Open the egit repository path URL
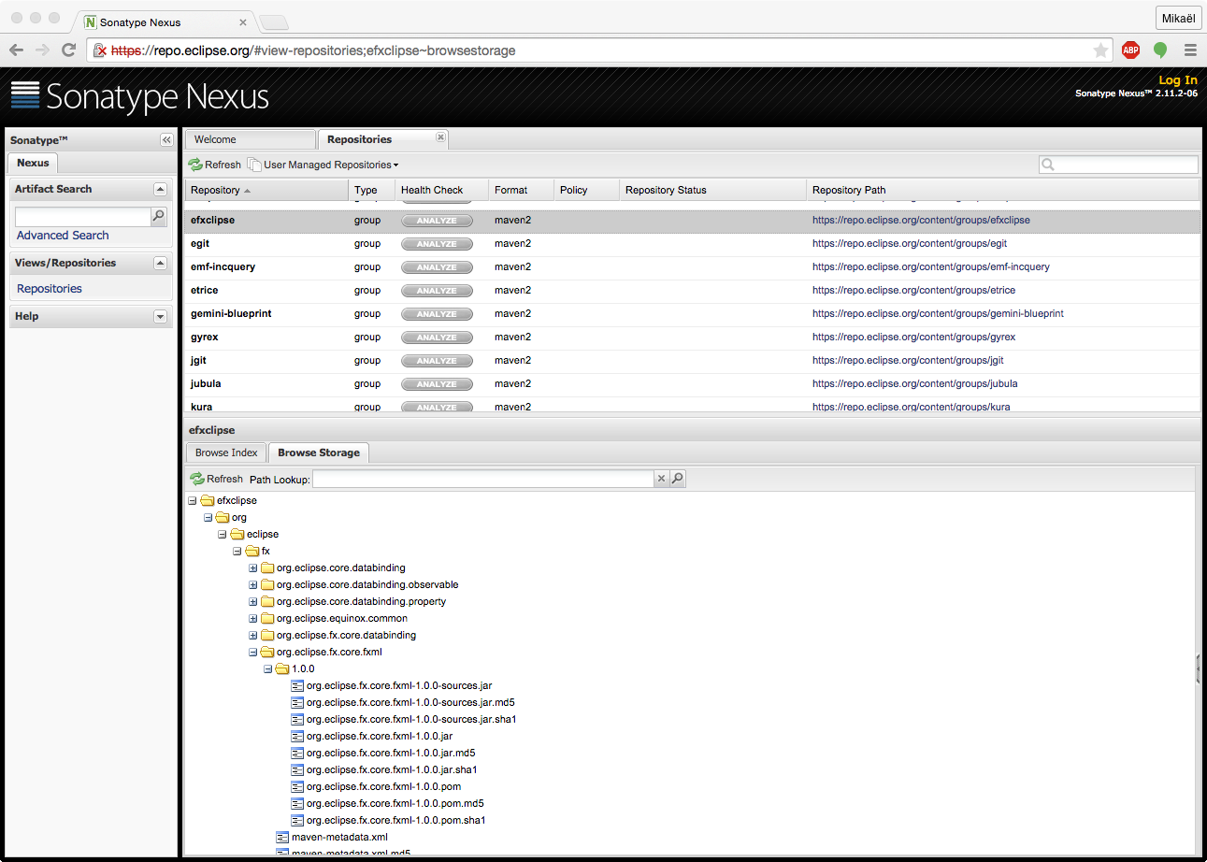Image resolution: width=1207 pixels, height=862 pixels. pyautogui.click(x=910, y=243)
